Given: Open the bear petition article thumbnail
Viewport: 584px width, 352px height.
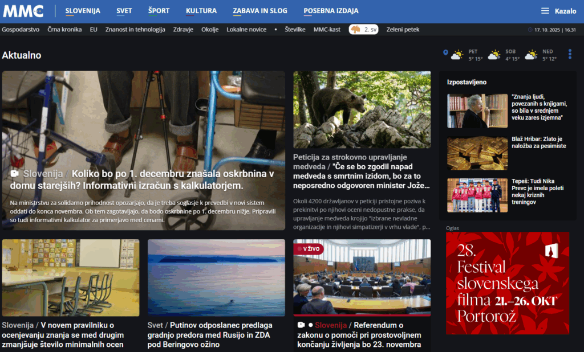Looking at the screenshot, I should pos(362,109).
